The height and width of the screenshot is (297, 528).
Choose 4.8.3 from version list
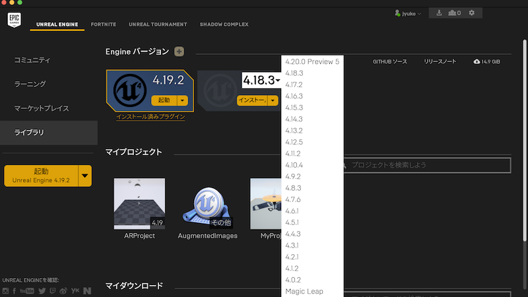312,188
